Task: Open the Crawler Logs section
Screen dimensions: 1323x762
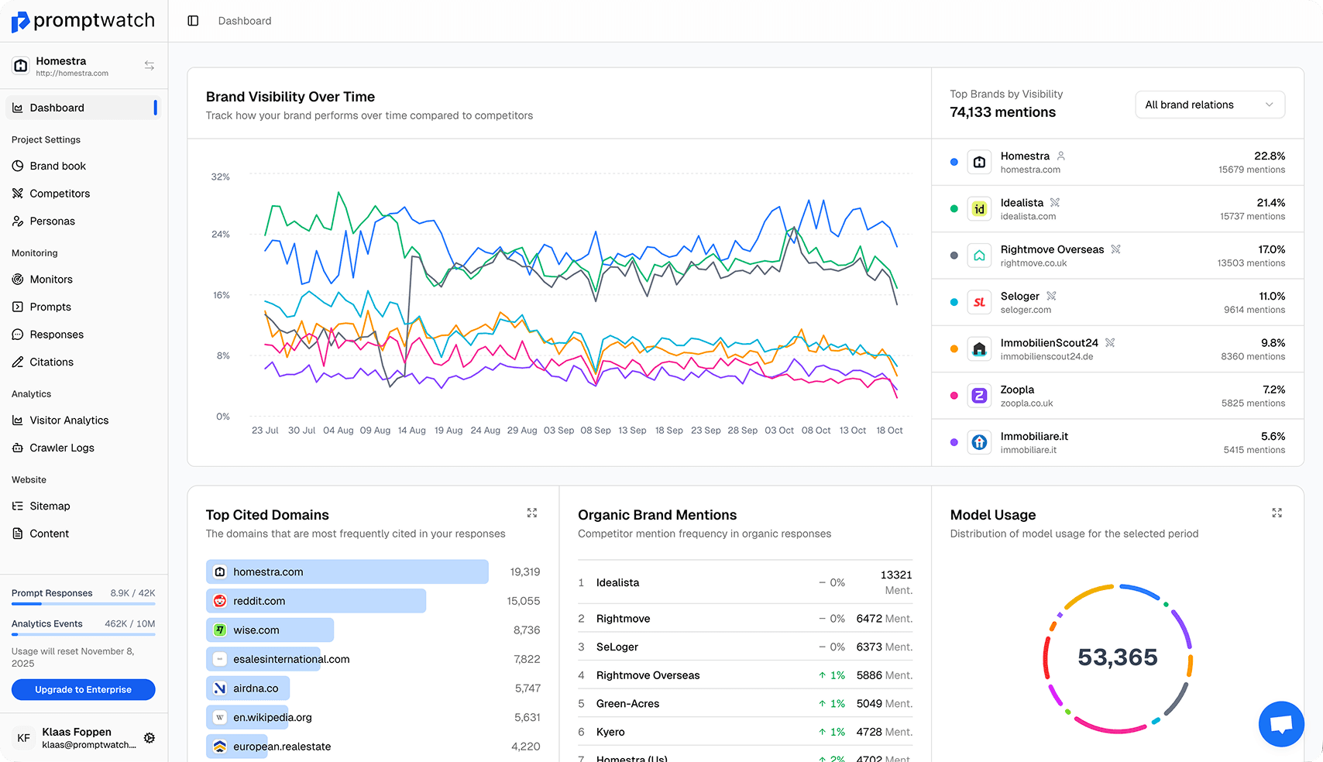Action: 61,448
